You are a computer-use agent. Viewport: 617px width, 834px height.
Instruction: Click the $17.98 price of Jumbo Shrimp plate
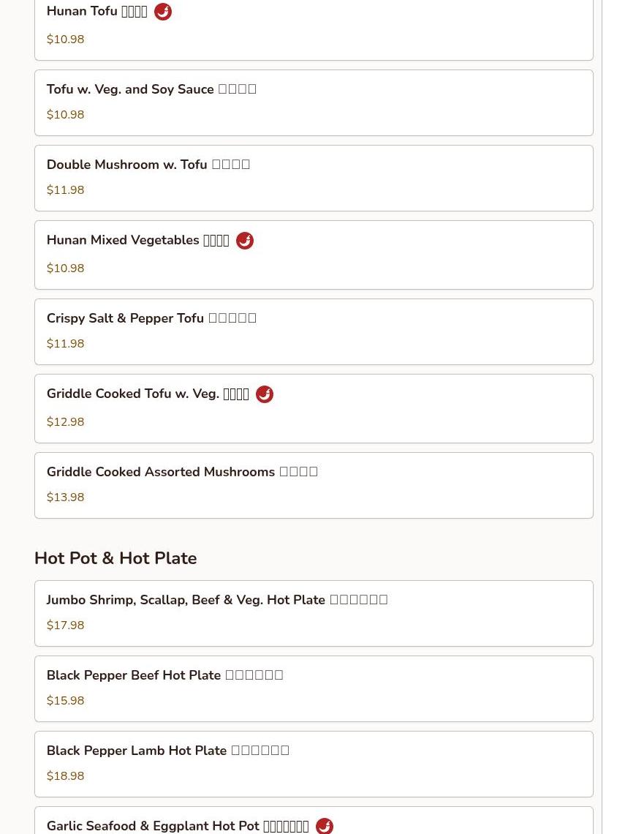point(66,625)
